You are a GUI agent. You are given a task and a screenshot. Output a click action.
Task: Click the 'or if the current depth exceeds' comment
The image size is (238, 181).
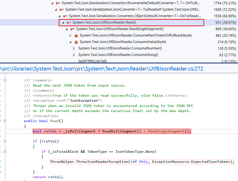tap(107, 111)
